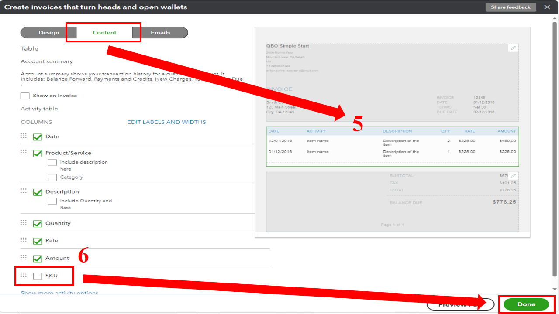The image size is (559, 314).
Task: Click the drag handle beside Description column
Action: [x=24, y=191]
